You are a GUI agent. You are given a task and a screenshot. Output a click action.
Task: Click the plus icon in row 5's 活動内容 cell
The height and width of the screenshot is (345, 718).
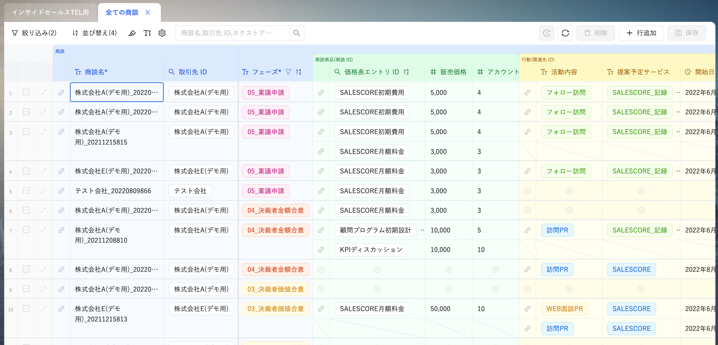point(569,191)
